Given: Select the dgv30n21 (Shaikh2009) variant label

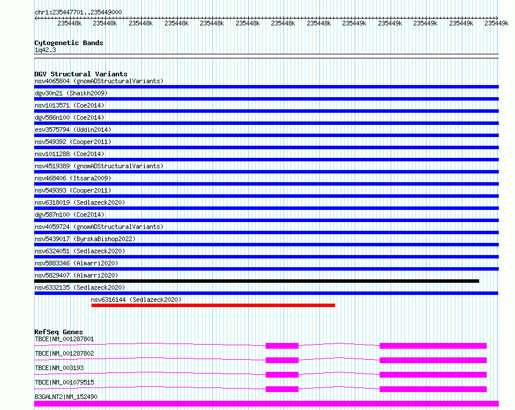Looking at the screenshot, I should [x=71, y=93].
